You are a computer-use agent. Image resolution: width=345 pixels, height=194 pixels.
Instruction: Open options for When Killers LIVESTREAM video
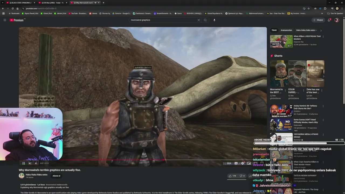coord(323,36)
